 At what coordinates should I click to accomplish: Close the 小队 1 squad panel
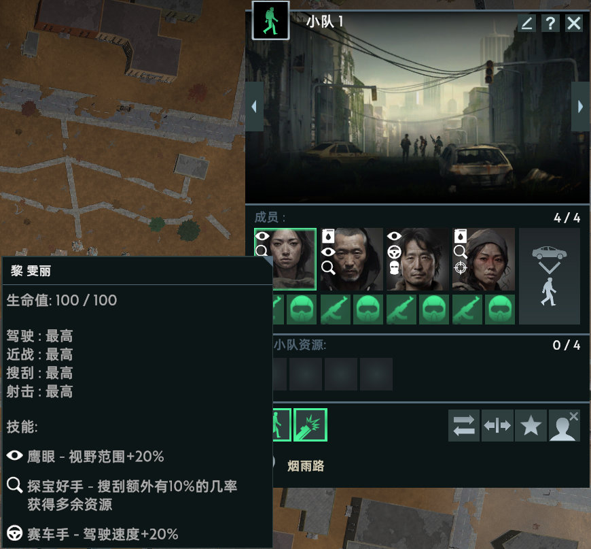pyautogui.click(x=574, y=23)
